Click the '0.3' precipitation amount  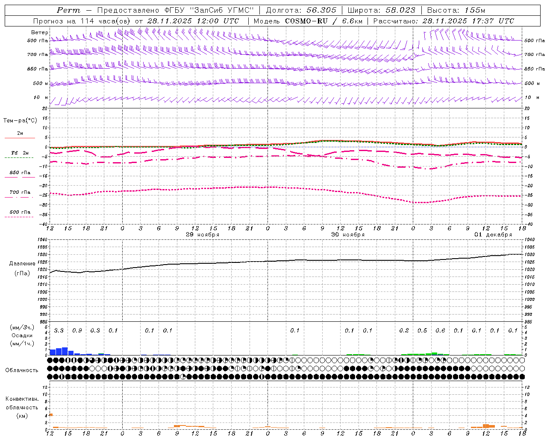(95, 330)
